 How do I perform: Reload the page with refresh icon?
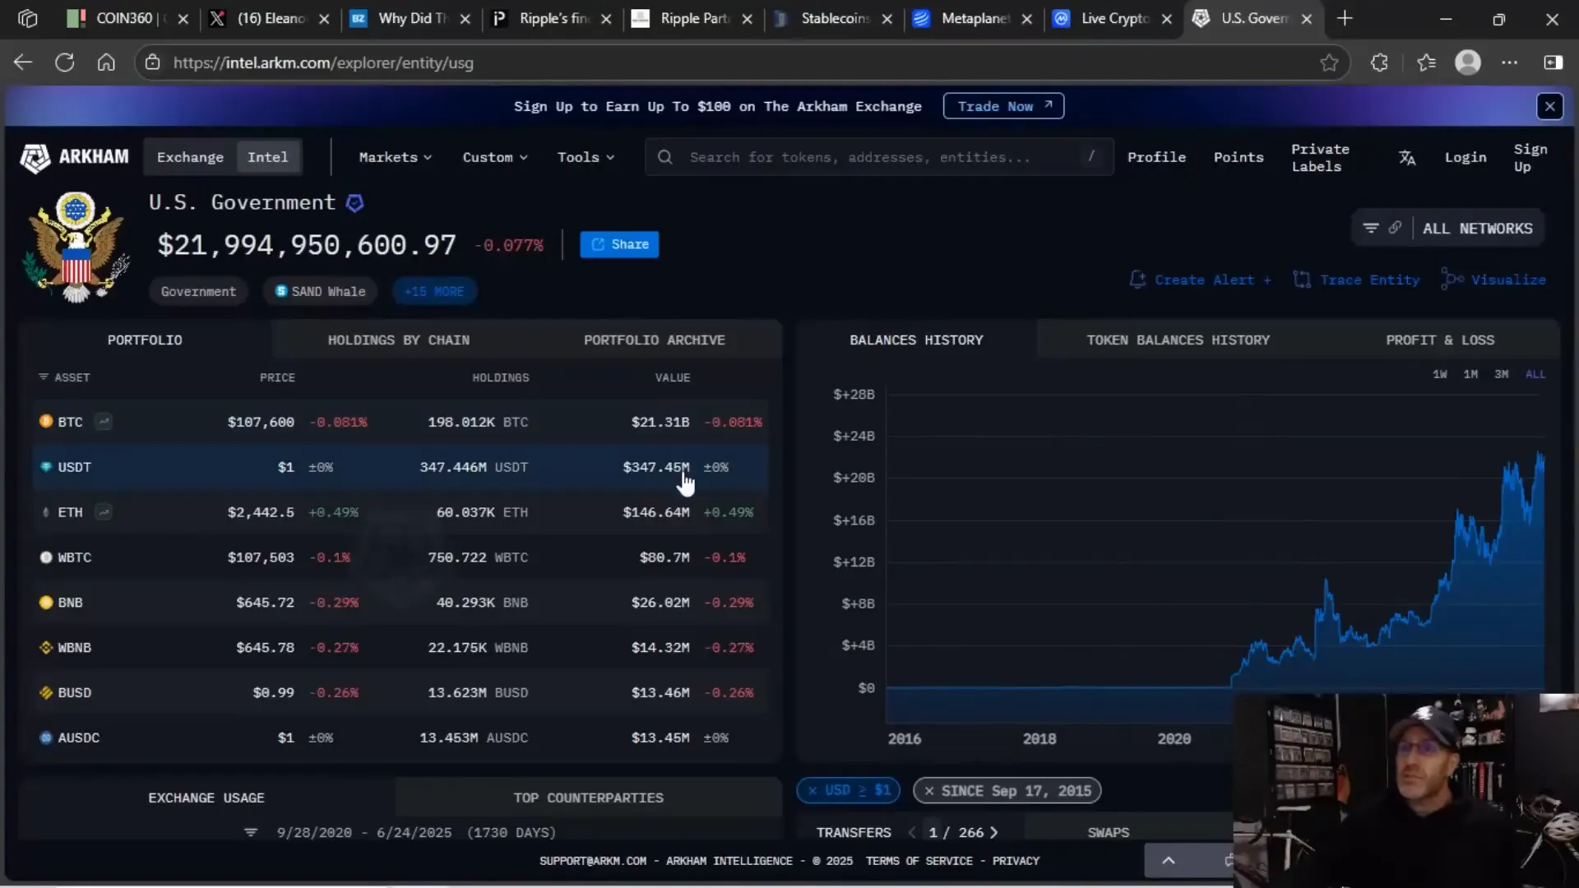pos(64,62)
